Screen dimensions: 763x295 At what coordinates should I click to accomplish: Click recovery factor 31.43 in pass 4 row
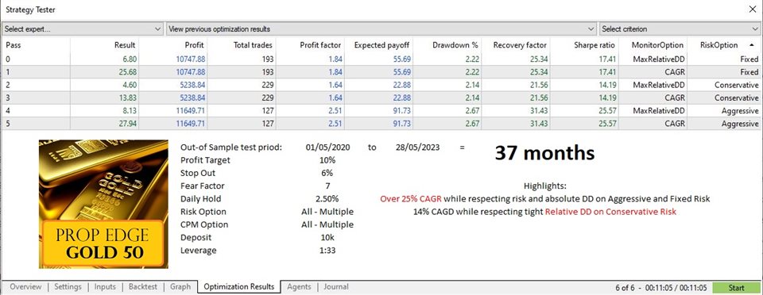(x=539, y=111)
